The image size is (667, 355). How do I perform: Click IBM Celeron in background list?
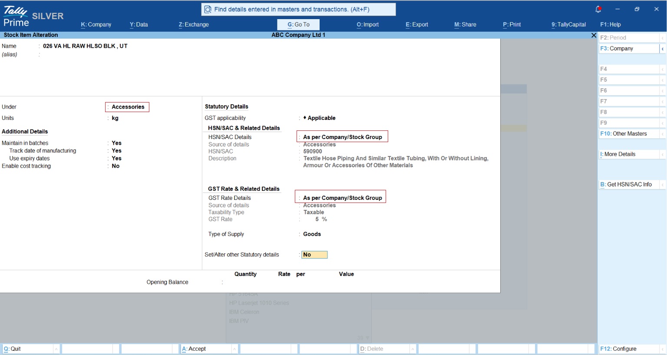[x=244, y=312]
